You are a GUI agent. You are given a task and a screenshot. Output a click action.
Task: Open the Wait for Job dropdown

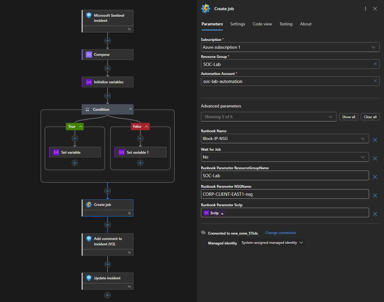coord(363,157)
